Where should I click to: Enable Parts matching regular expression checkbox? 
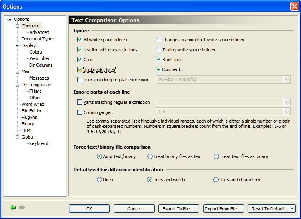80,102
